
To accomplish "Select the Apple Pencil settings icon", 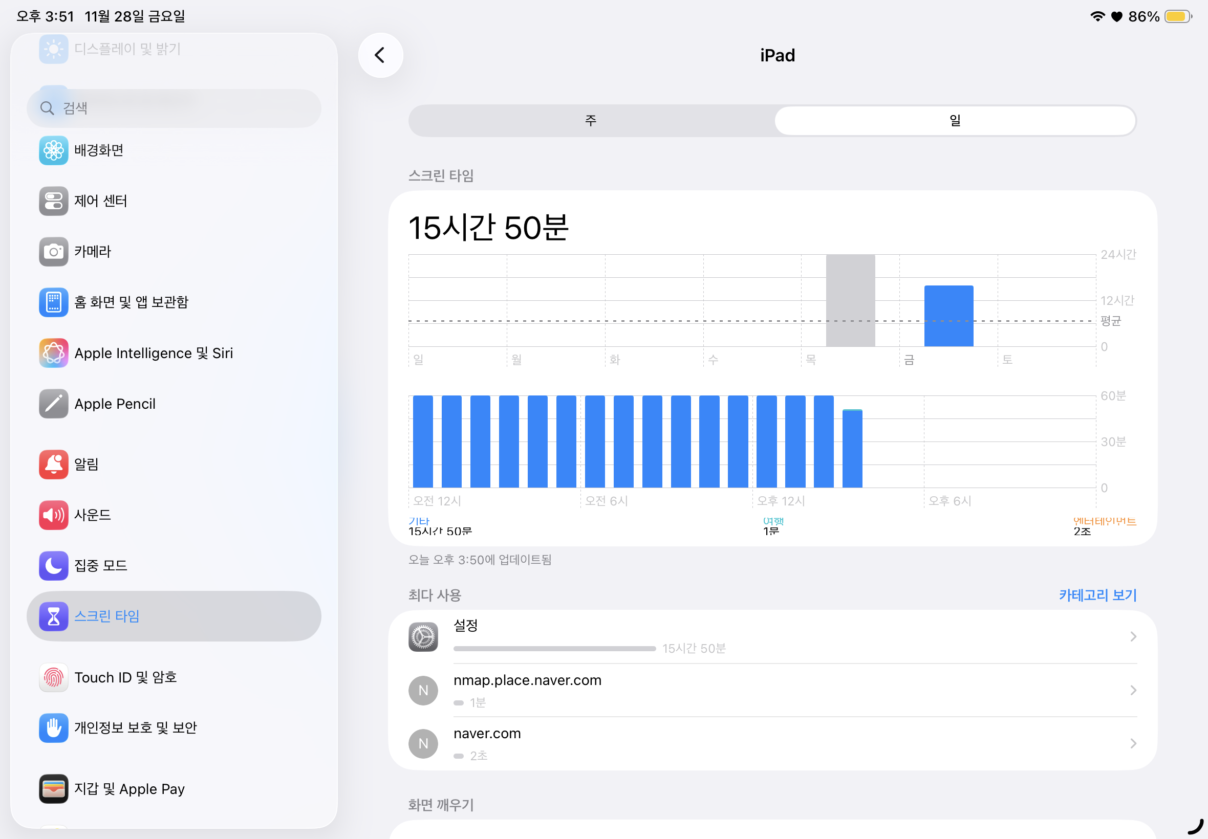I will coord(53,404).
